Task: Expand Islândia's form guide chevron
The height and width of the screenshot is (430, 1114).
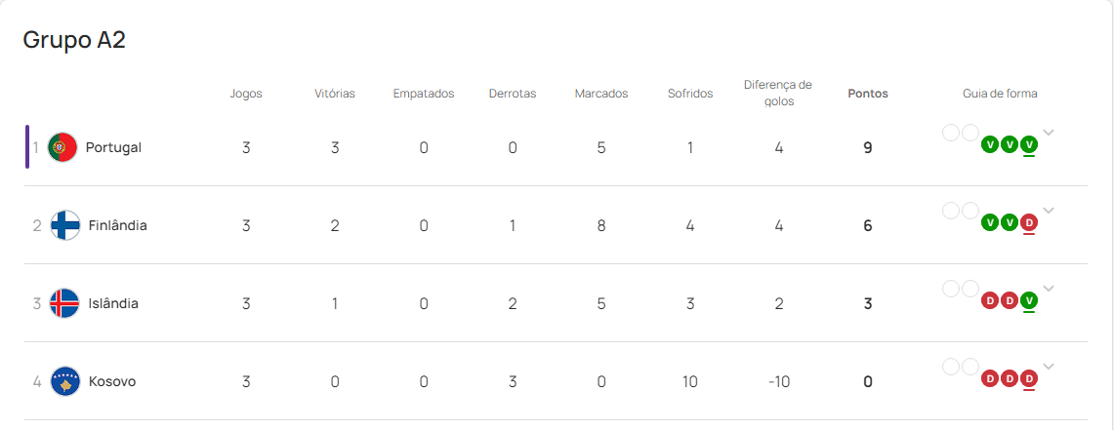Action: point(1049,289)
